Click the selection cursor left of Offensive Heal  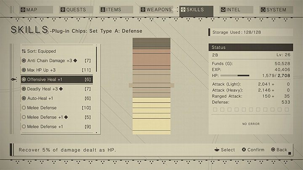click(x=14, y=79)
